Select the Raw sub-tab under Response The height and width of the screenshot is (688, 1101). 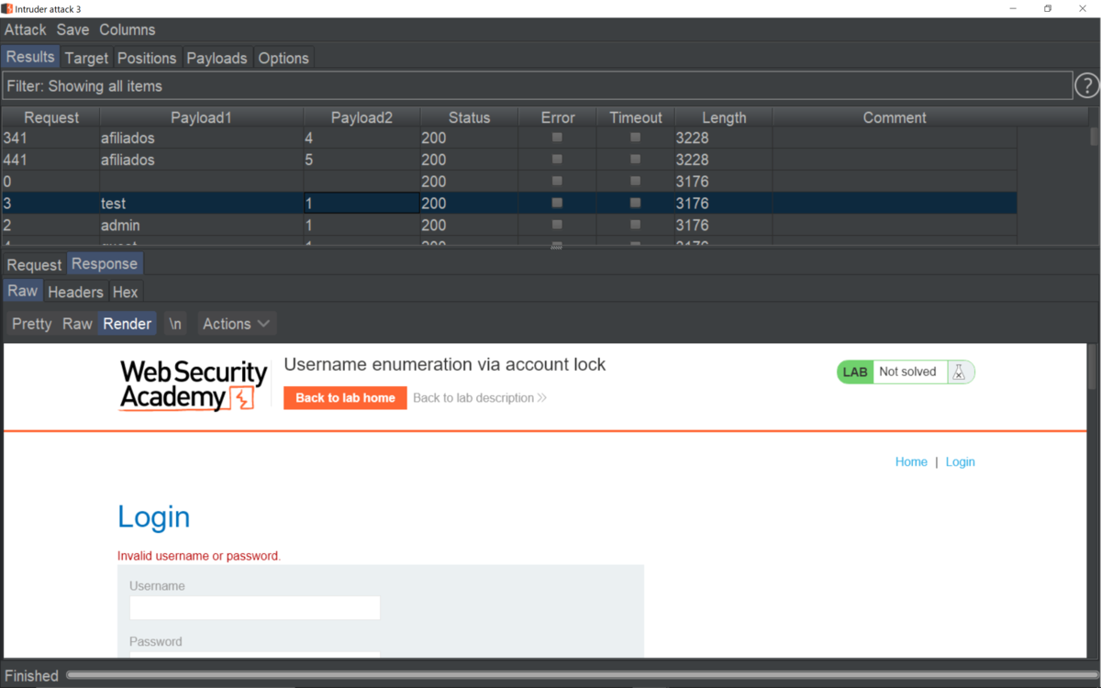(23, 291)
